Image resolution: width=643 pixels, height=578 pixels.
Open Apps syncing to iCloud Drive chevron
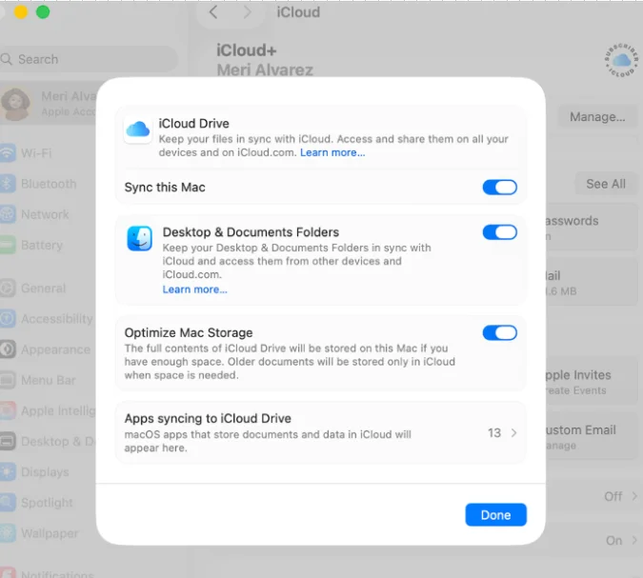point(513,433)
